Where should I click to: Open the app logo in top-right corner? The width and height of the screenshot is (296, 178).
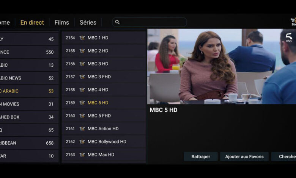[x=293, y=22]
